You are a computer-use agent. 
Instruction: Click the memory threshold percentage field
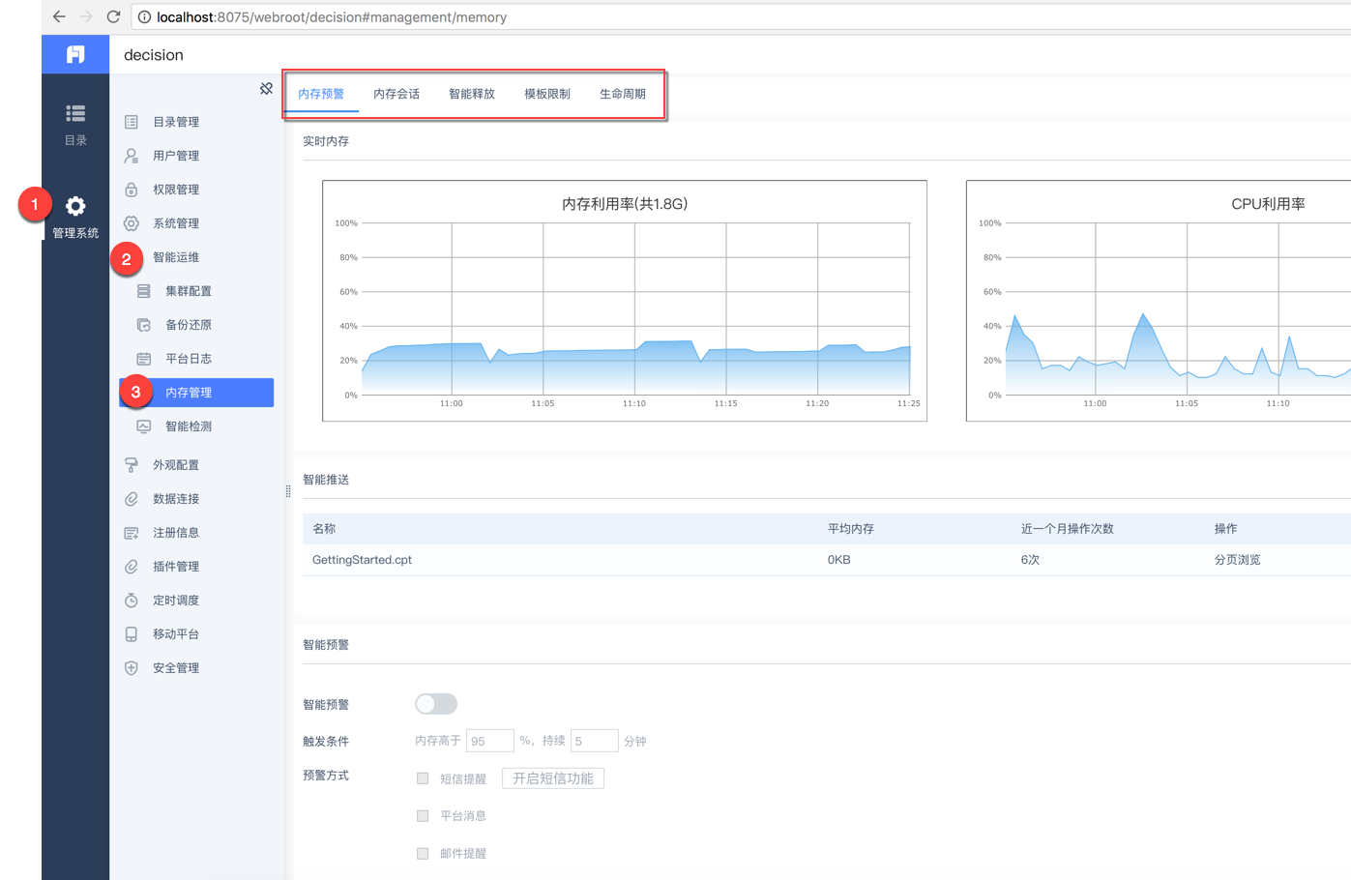coord(489,741)
